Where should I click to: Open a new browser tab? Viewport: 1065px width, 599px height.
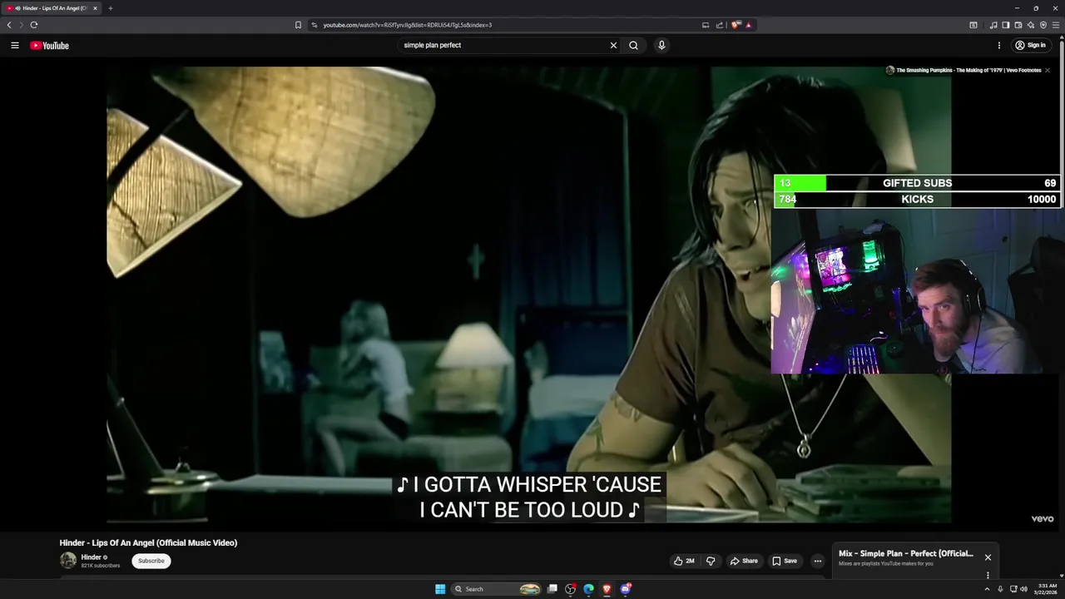click(110, 8)
